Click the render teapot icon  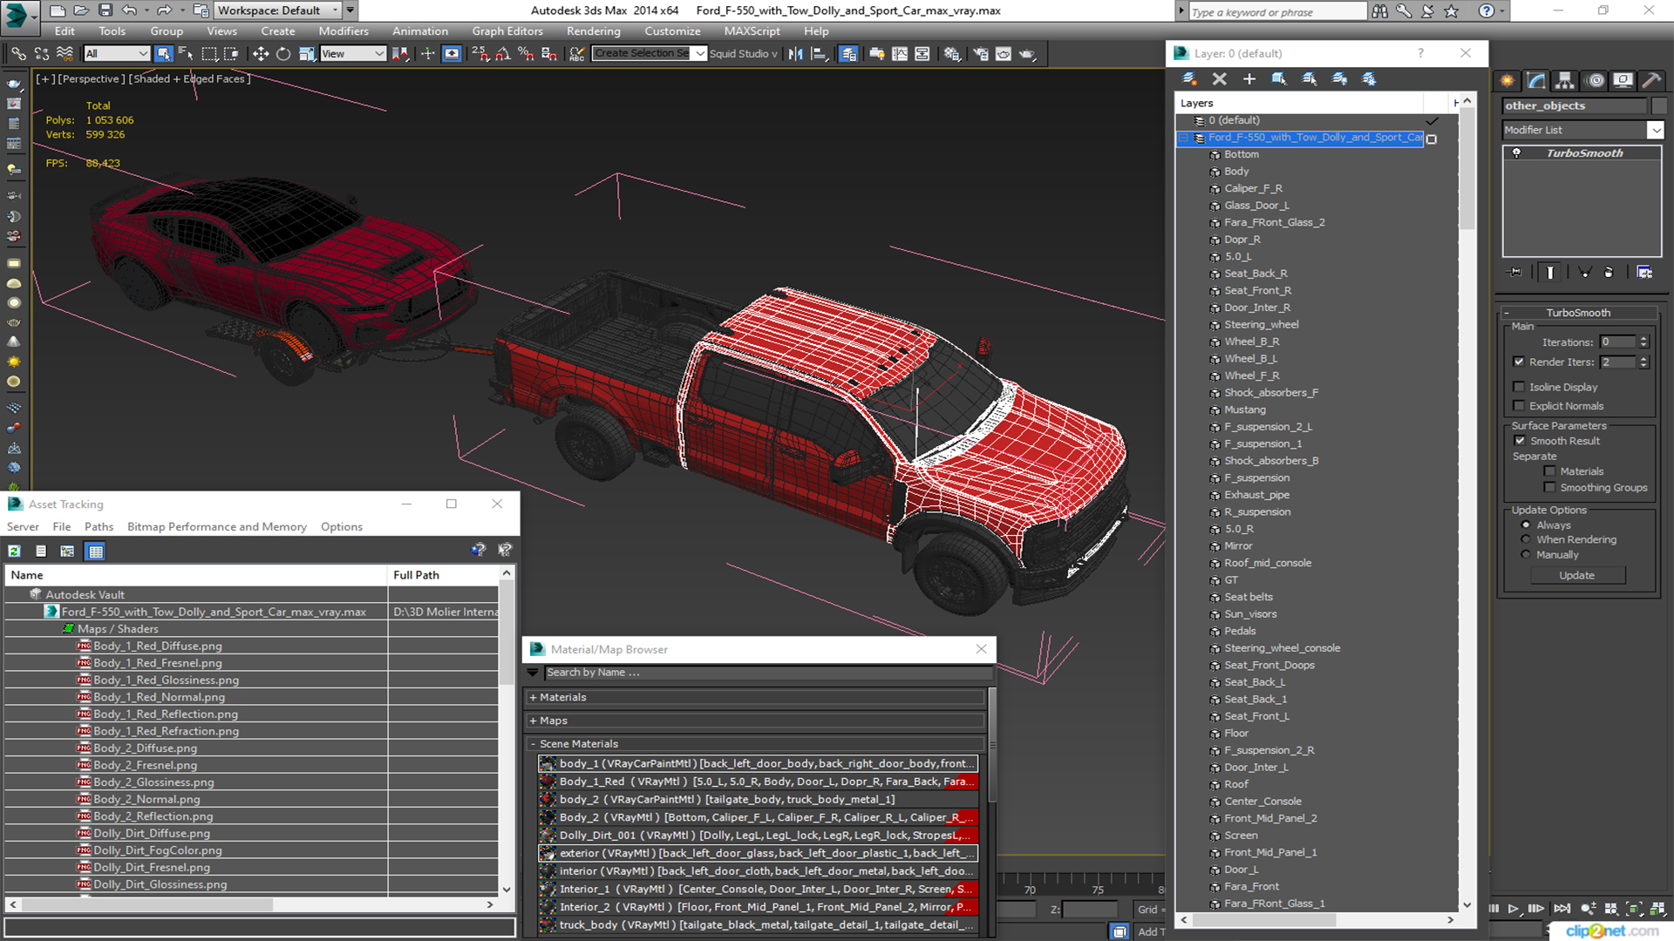pos(1026,54)
